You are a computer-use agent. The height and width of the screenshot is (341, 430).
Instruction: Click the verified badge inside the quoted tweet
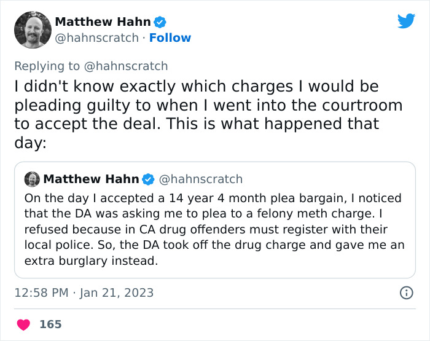[x=148, y=179]
